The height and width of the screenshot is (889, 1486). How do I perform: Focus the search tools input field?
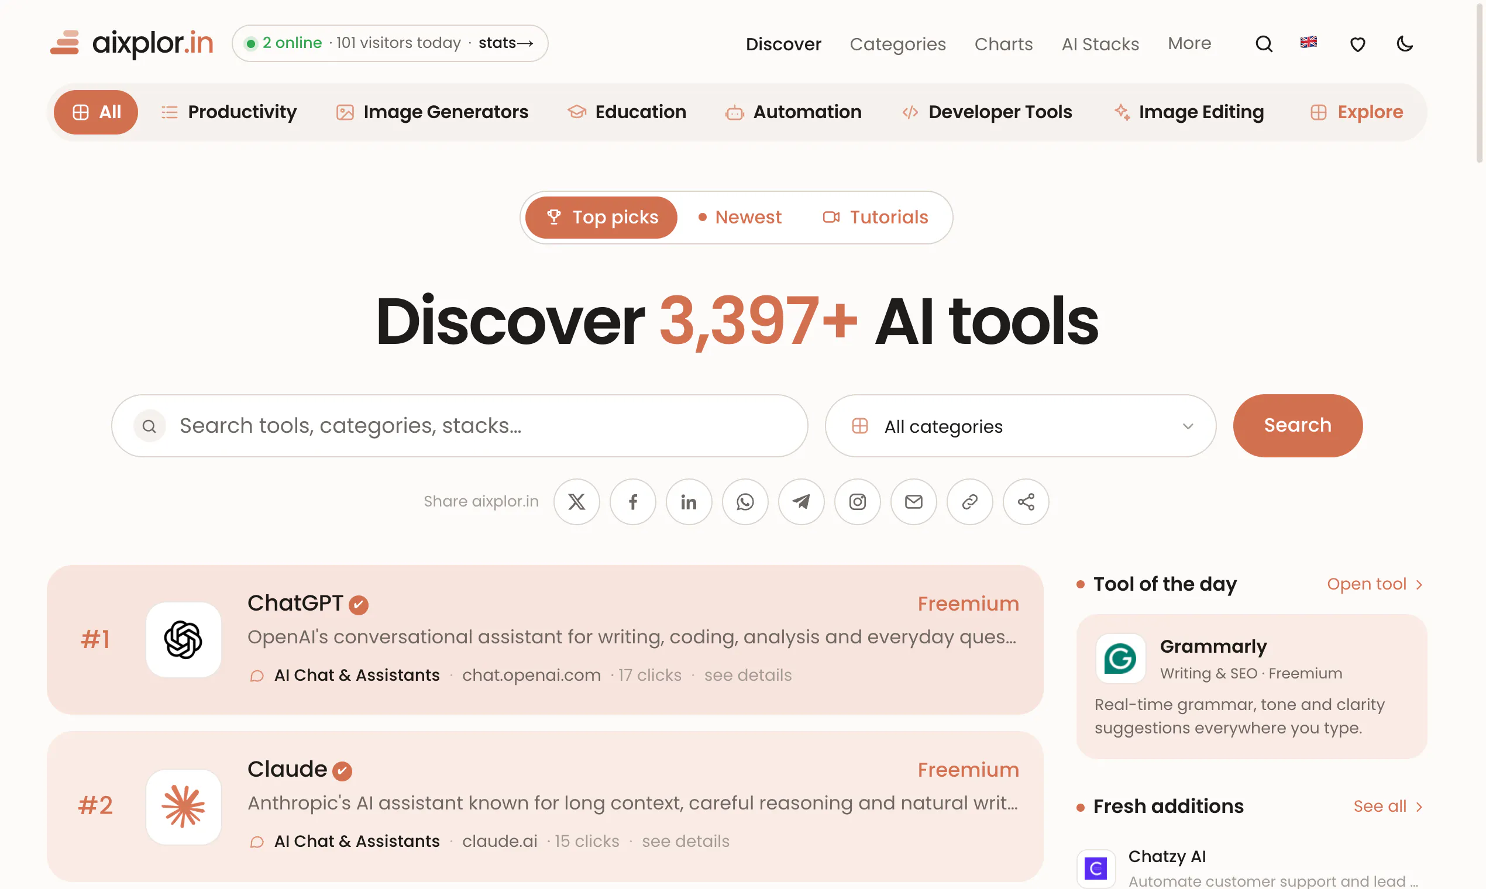460,426
